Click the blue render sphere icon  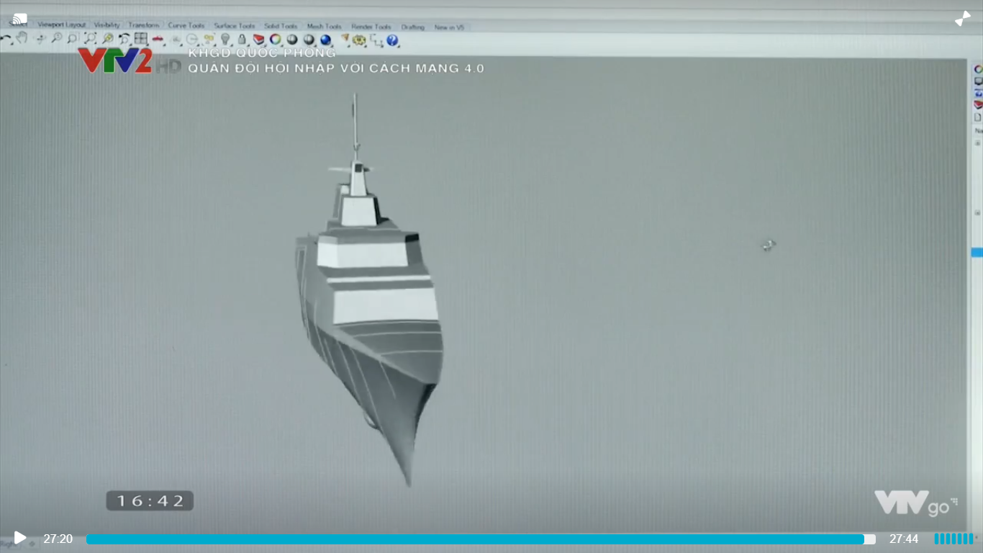[326, 40]
